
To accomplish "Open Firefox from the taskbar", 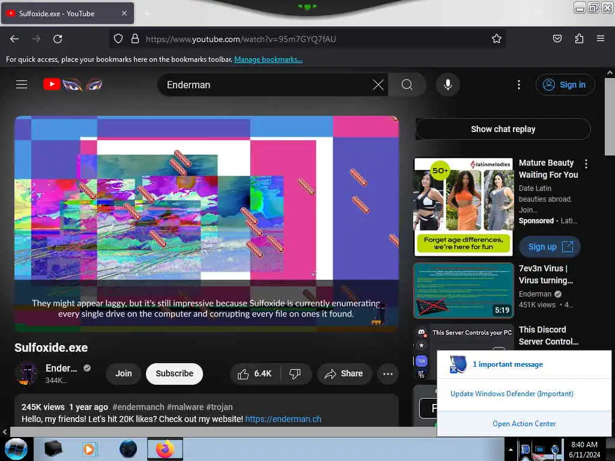I will [x=165, y=449].
